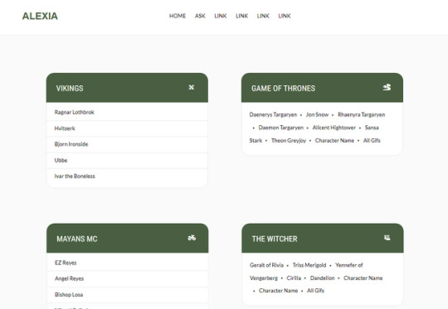Open Alicent Hightower link

point(334,128)
